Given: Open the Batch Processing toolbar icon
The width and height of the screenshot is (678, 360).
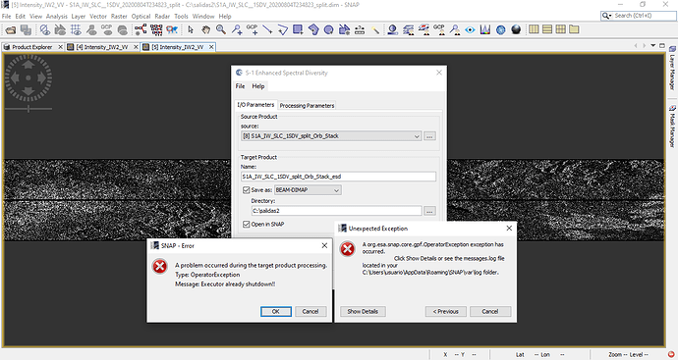Looking at the screenshot, I should [x=156, y=29].
